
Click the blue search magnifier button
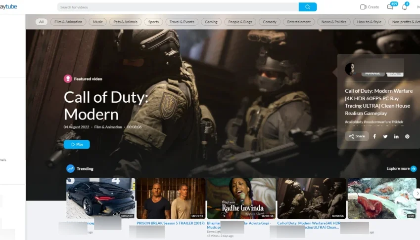pyautogui.click(x=308, y=7)
